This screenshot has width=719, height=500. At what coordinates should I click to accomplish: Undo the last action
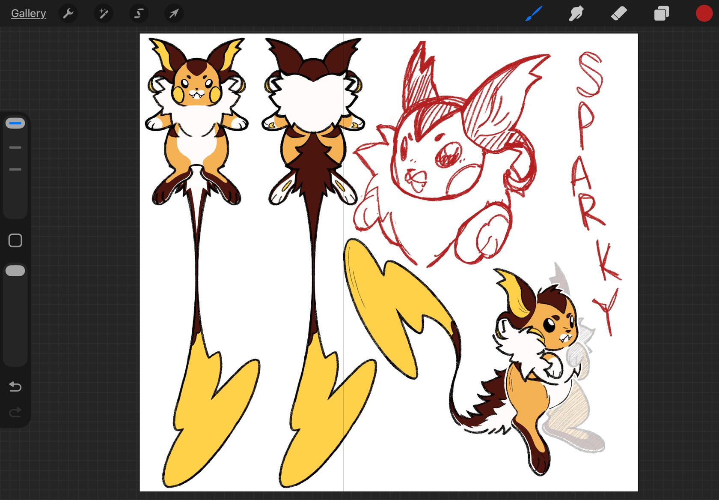point(15,387)
